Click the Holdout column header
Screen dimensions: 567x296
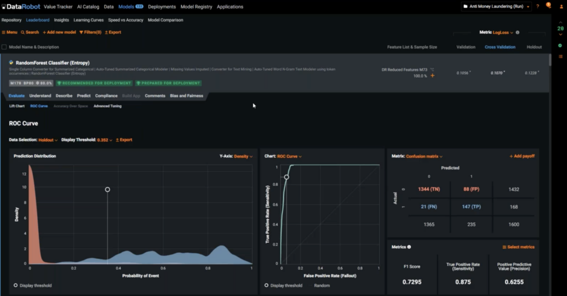(534, 47)
